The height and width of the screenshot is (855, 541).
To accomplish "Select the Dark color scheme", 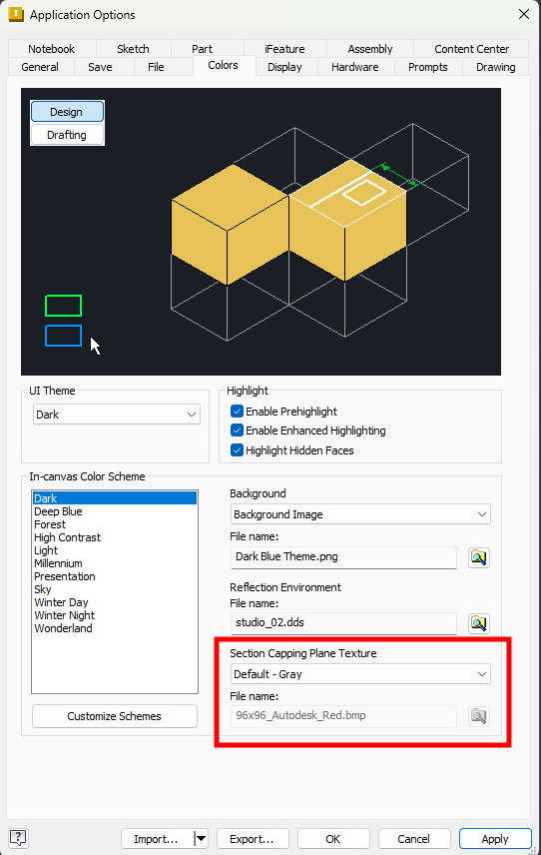I will pos(115,498).
